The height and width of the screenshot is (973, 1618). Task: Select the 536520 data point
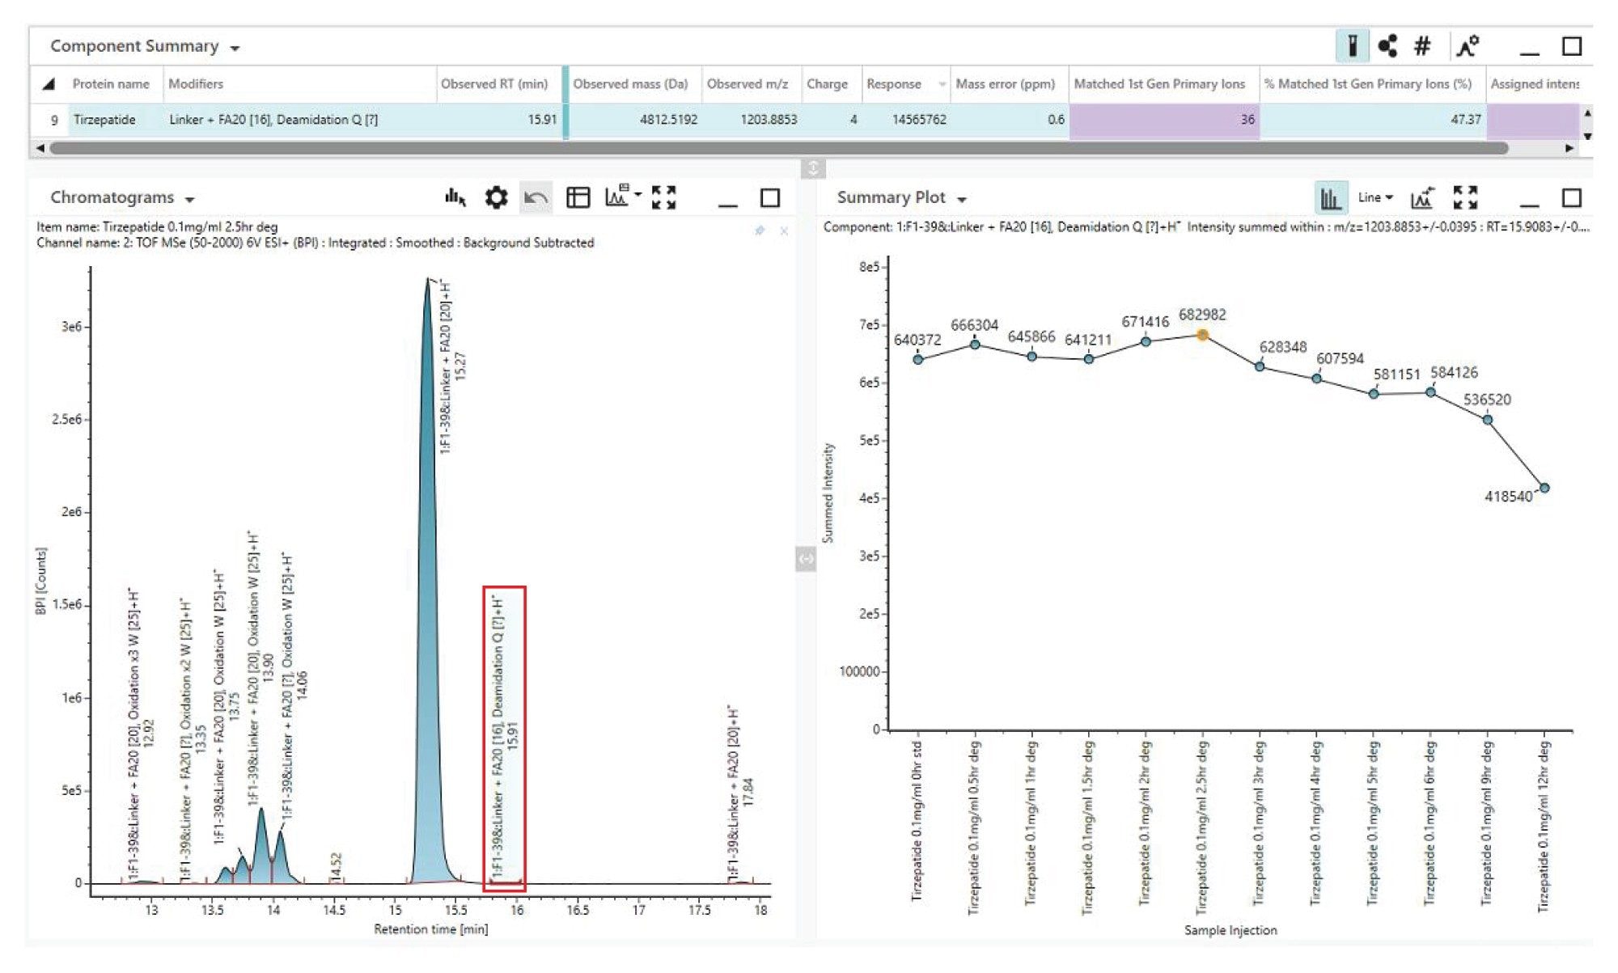coord(1487,420)
